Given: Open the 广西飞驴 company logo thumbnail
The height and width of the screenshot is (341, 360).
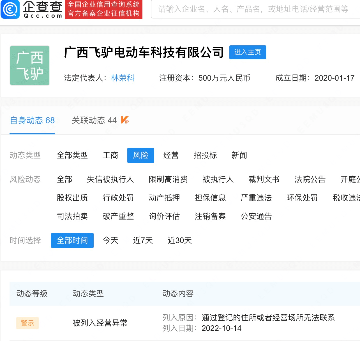Looking at the screenshot, I should pyautogui.click(x=30, y=66).
